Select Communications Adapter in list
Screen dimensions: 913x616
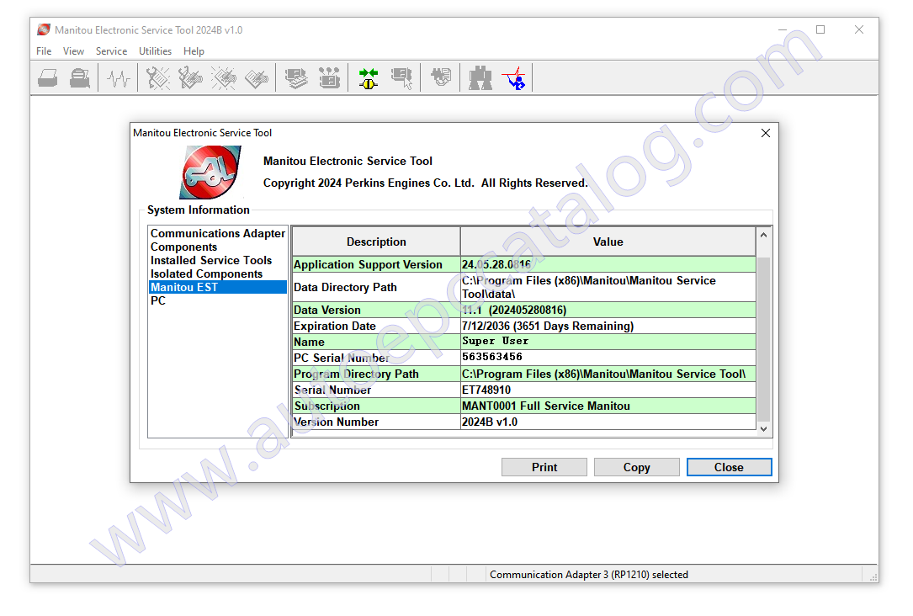pyautogui.click(x=218, y=233)
